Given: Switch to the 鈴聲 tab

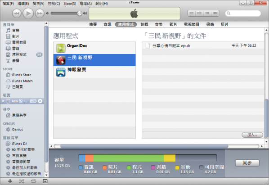Looking at the screenshot, I should coord(144,24).
